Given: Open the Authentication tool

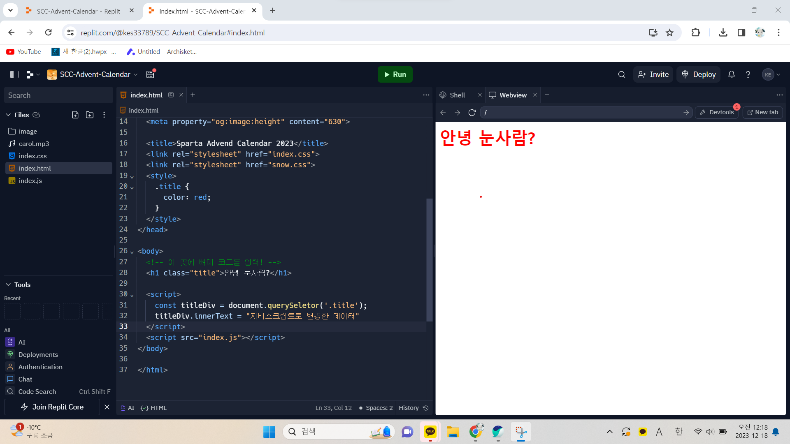Looking at the screenshot, I should [58, 367].
